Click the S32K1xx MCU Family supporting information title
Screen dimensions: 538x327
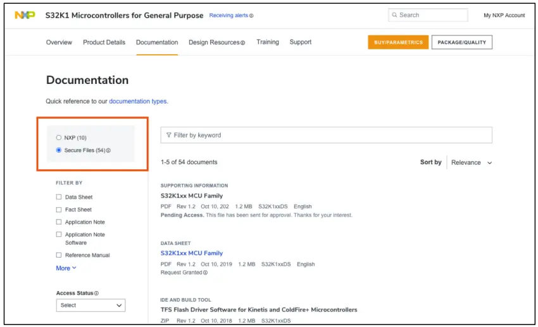coord(191,196)
